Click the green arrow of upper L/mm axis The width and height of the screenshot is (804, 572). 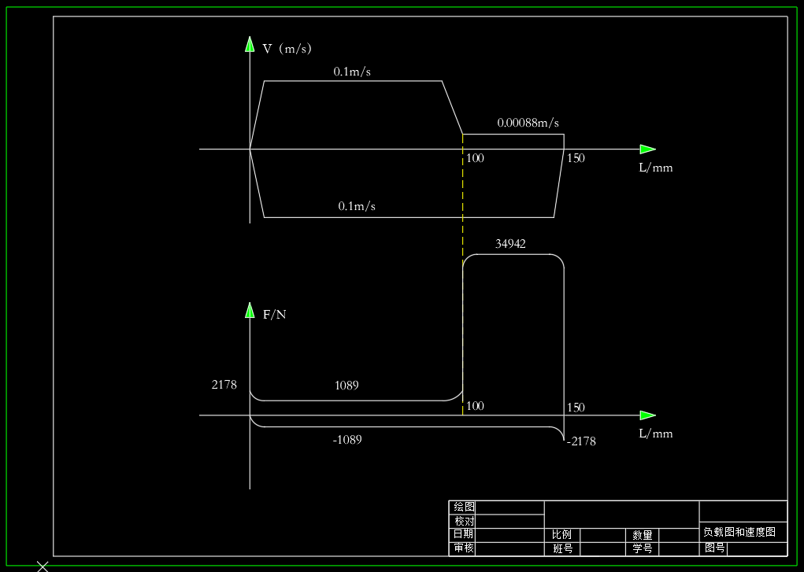coord(648,149)
